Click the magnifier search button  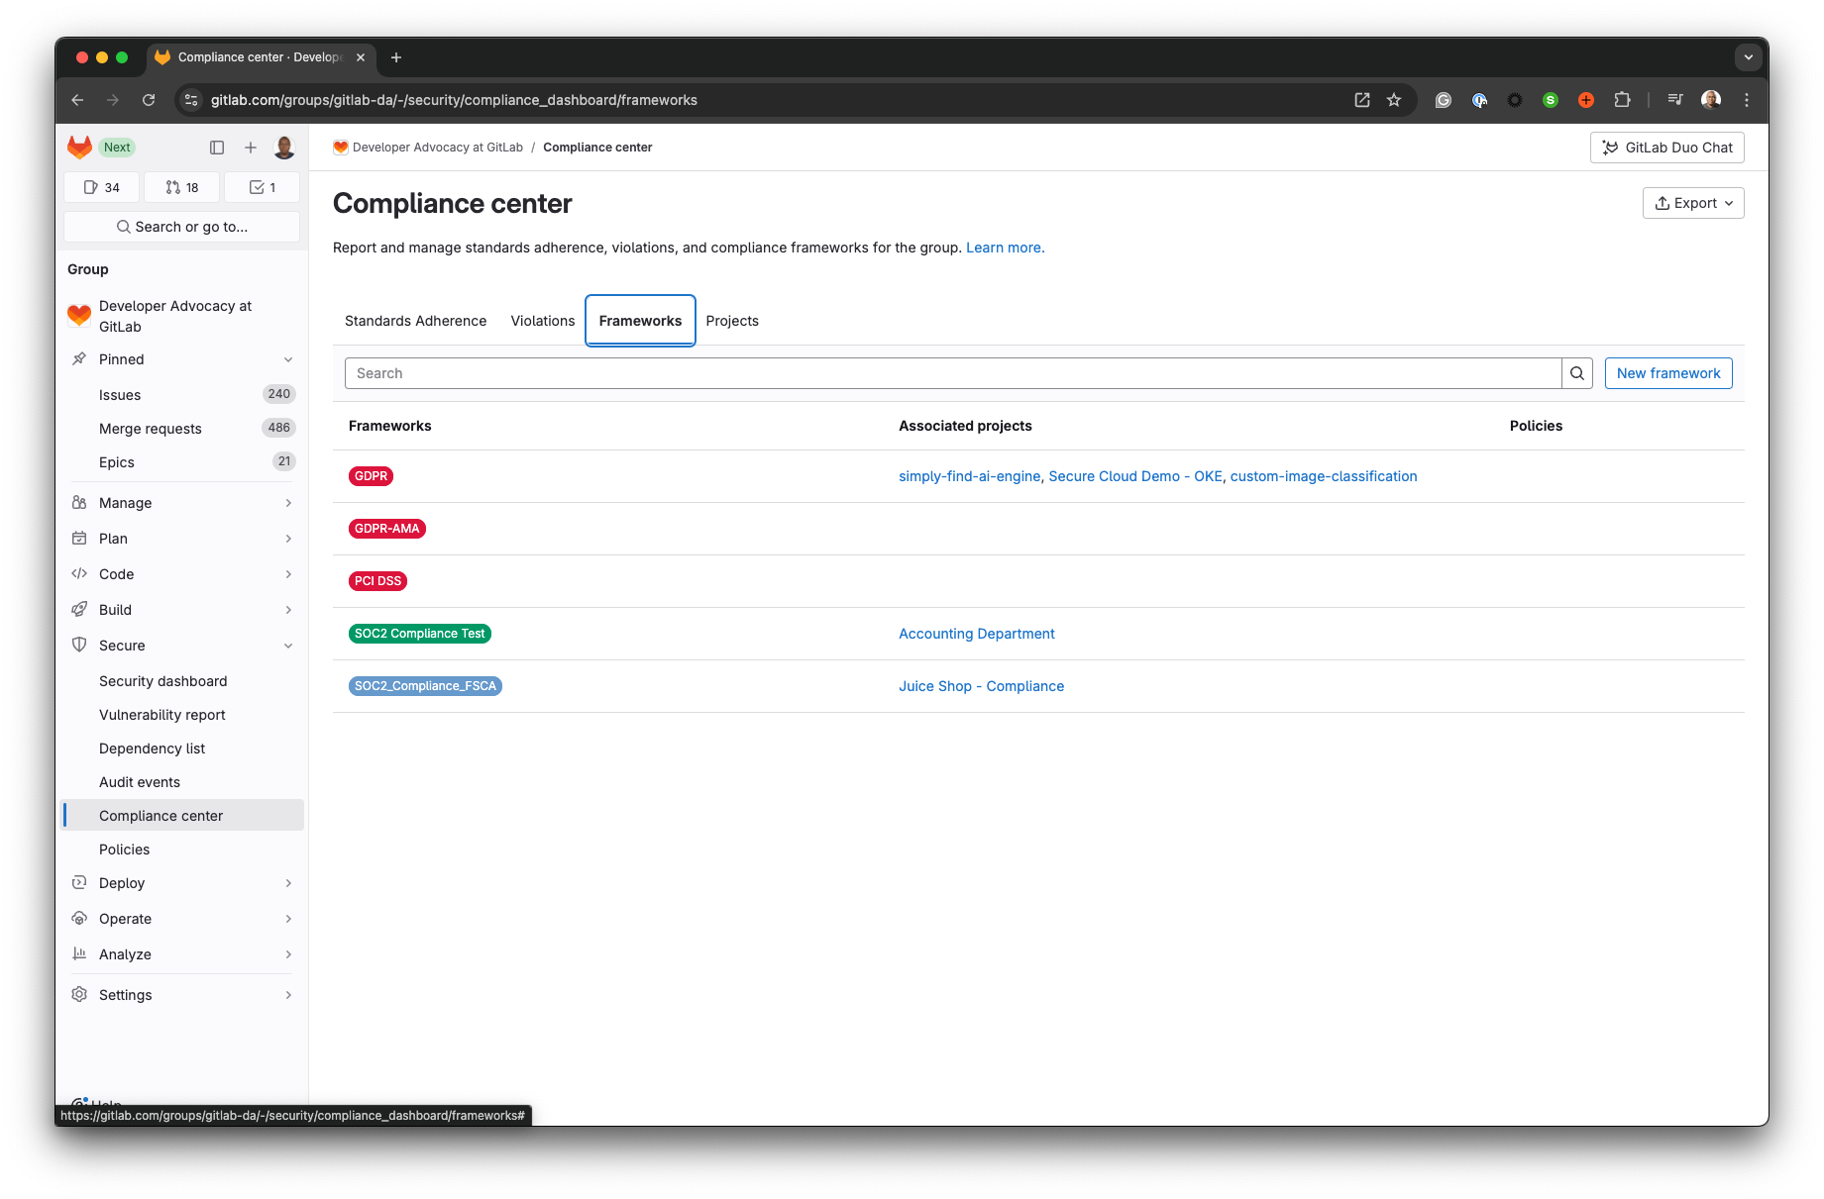tap(1577, 373)
